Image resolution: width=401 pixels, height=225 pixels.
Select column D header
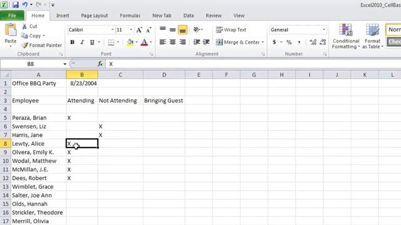[x=164, y=75]
